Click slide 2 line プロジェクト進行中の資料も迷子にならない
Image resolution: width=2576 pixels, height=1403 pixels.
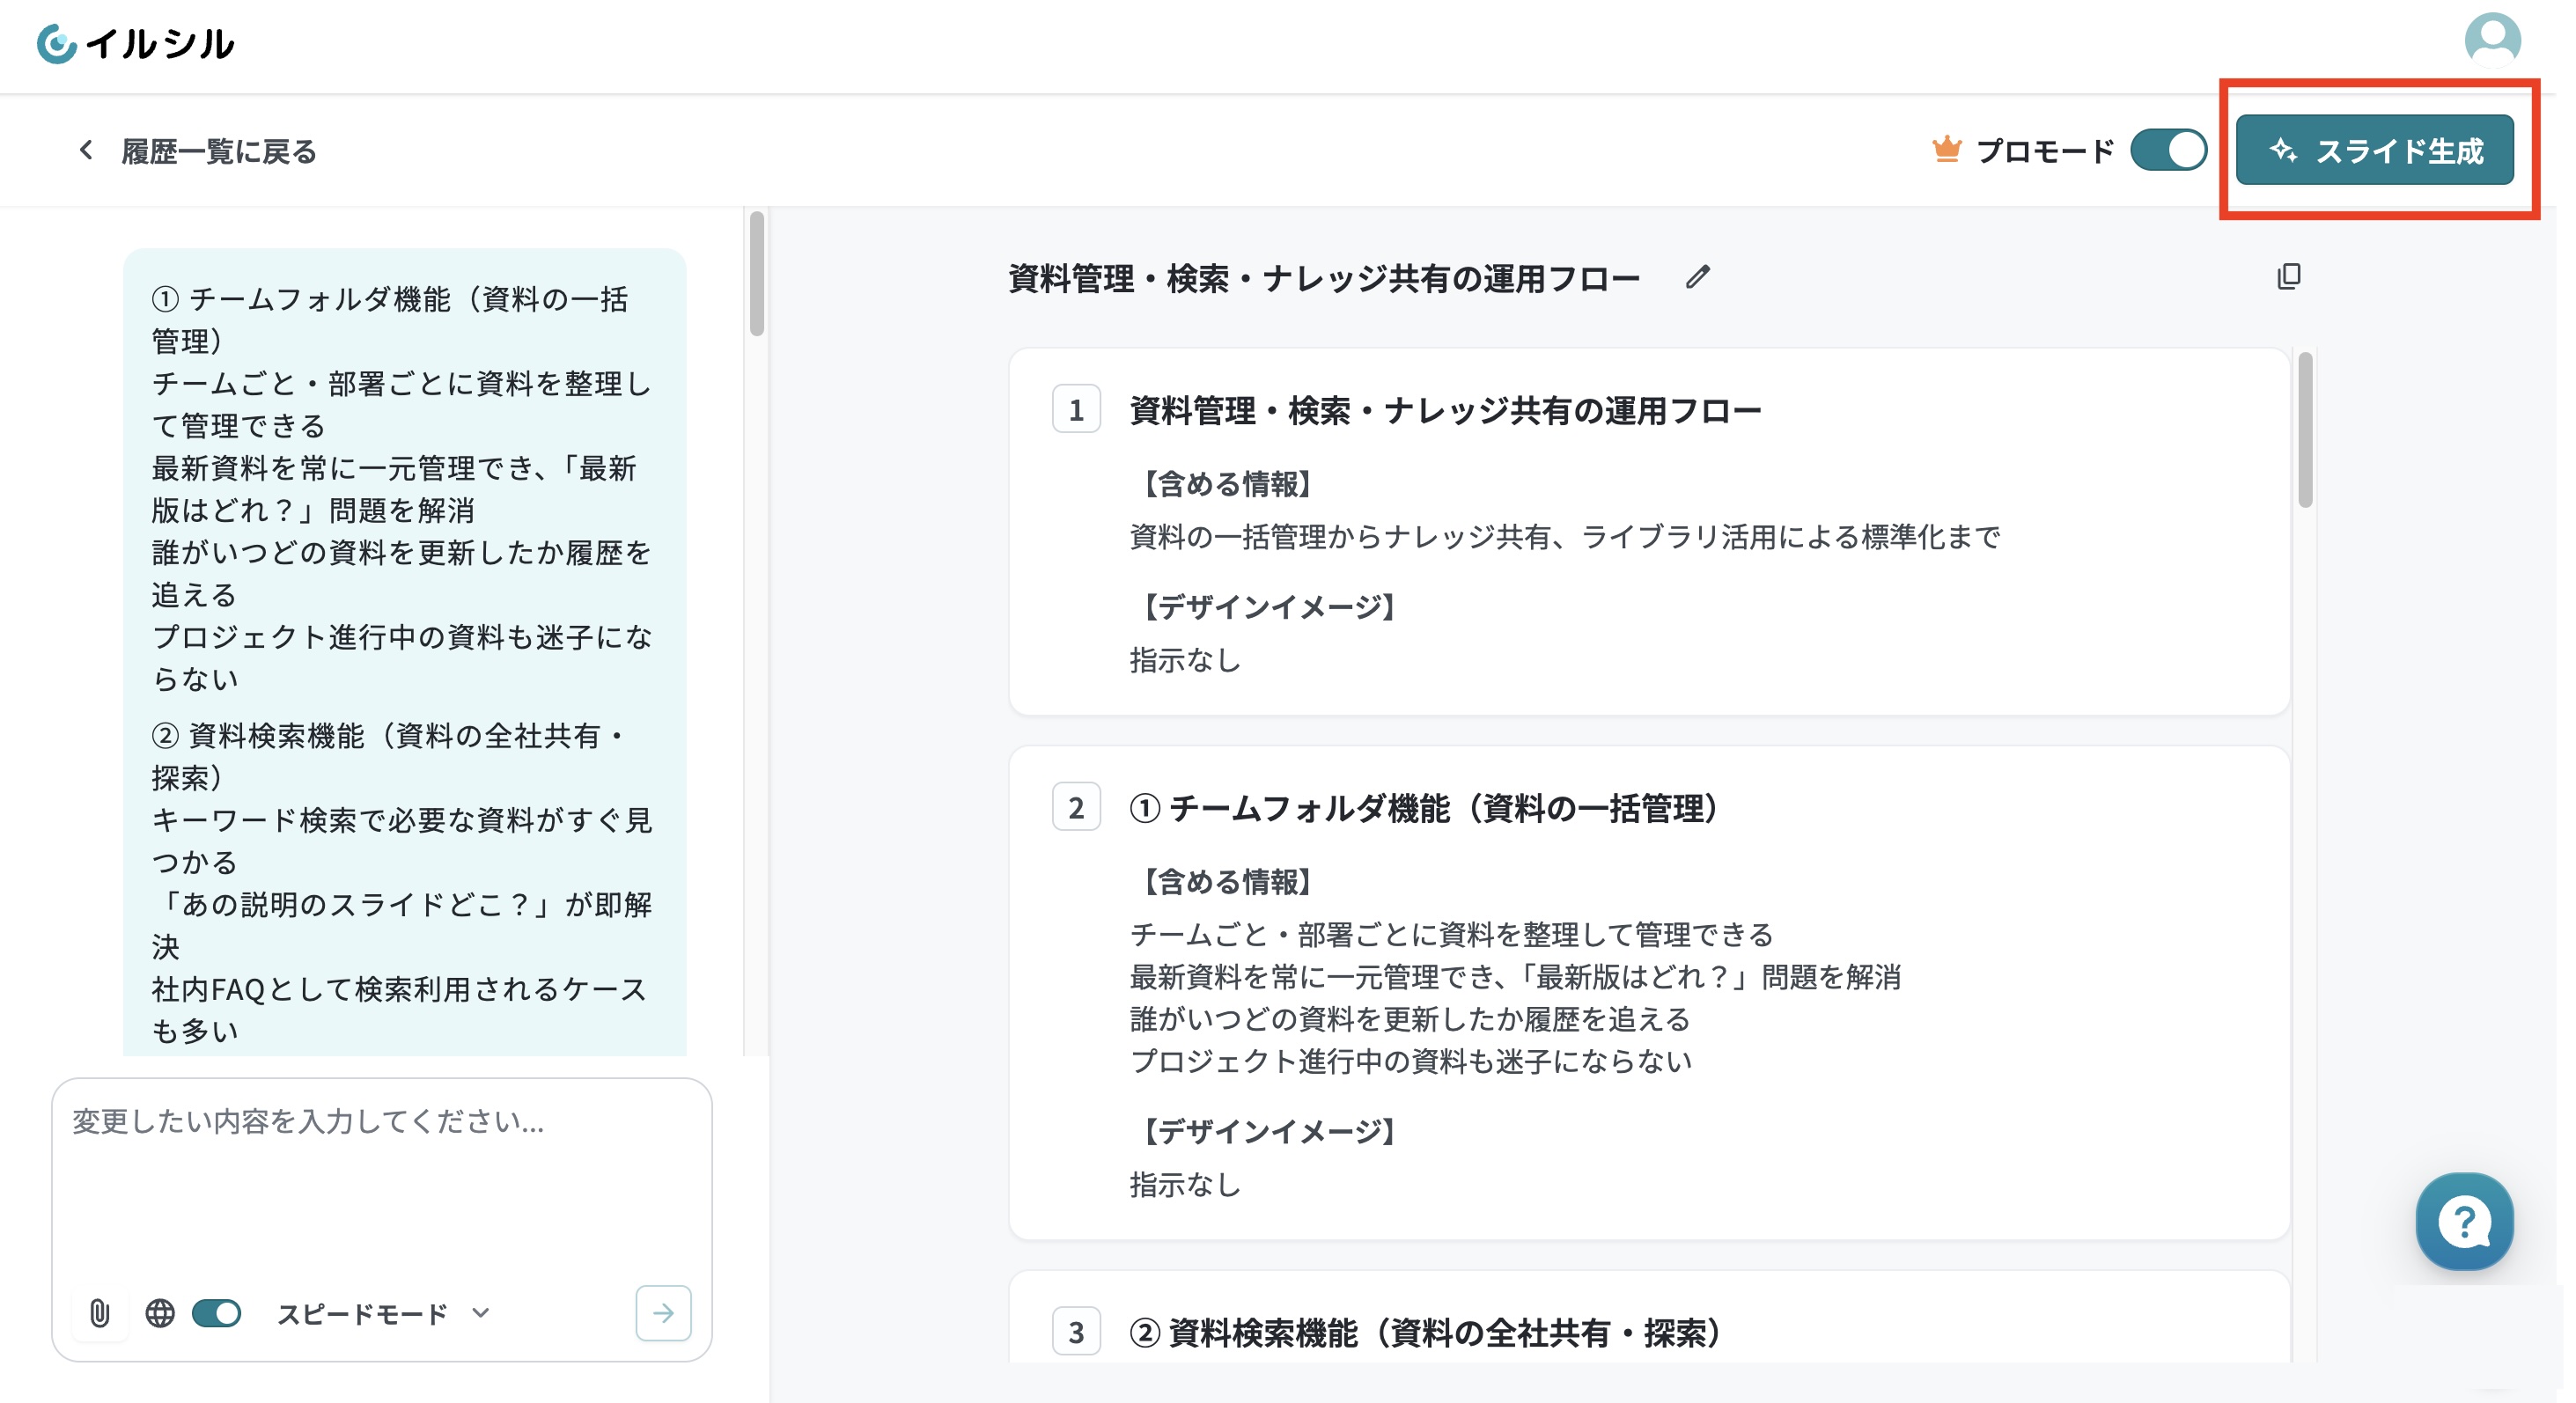pos(1410,1061)
